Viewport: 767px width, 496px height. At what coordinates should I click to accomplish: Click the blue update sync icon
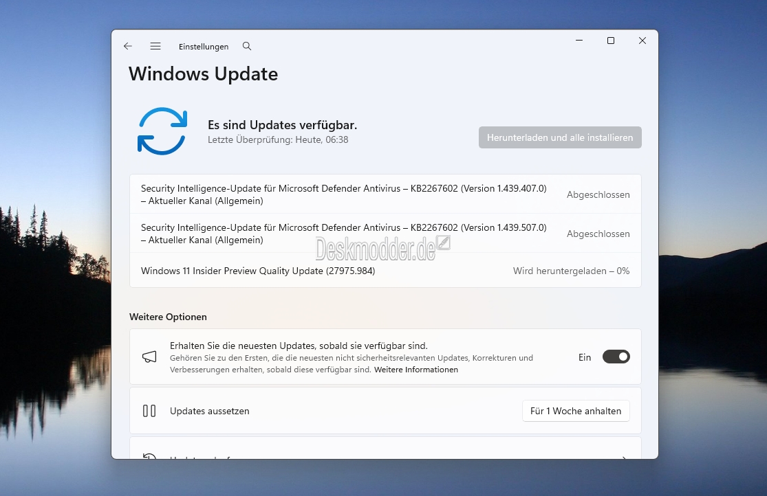162,131
